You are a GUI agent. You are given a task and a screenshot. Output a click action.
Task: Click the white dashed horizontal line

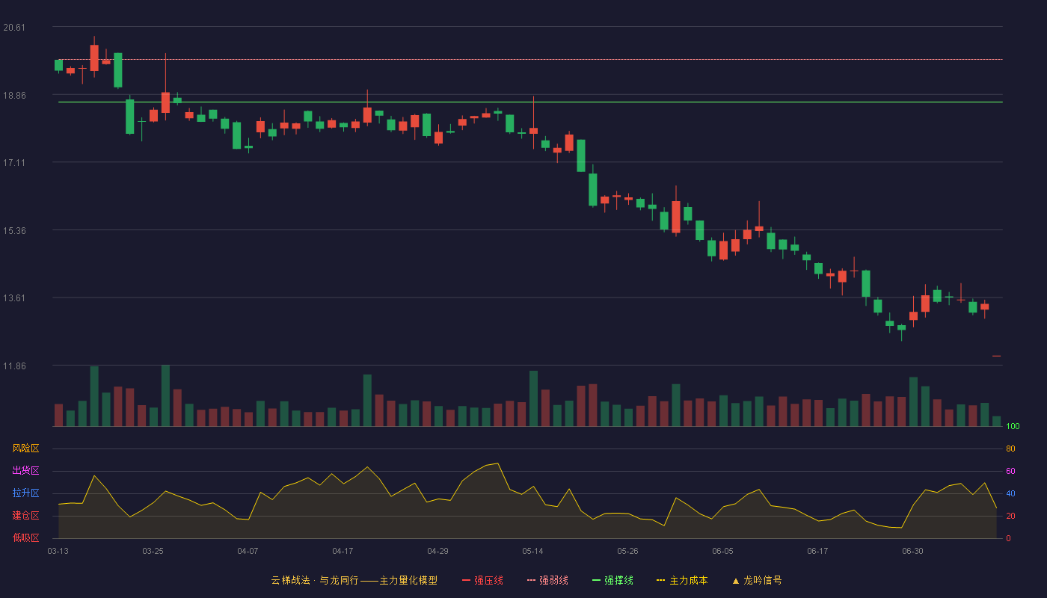tap(530, 59)
